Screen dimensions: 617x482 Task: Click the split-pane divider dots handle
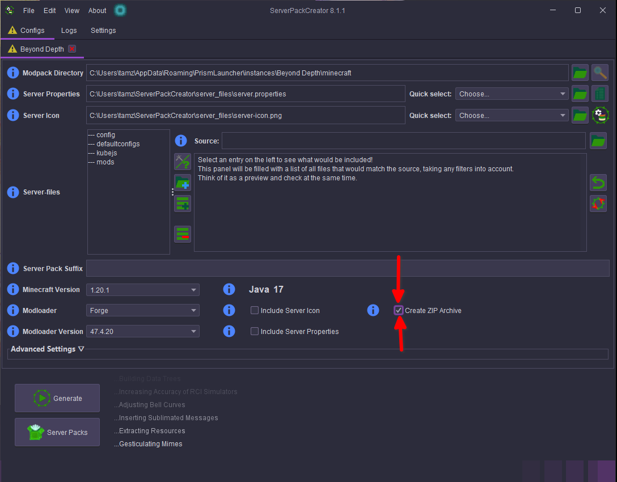[172, 192]
